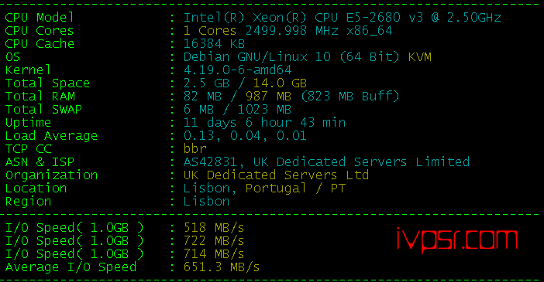Click the bbr TCP CC value
544x282 pixels.
(195, 149)
